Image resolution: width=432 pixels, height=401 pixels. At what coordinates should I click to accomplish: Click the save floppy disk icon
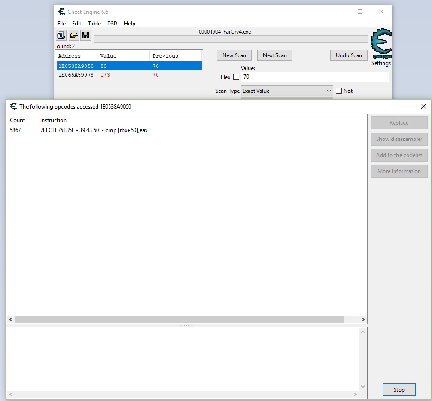[85, 35]
